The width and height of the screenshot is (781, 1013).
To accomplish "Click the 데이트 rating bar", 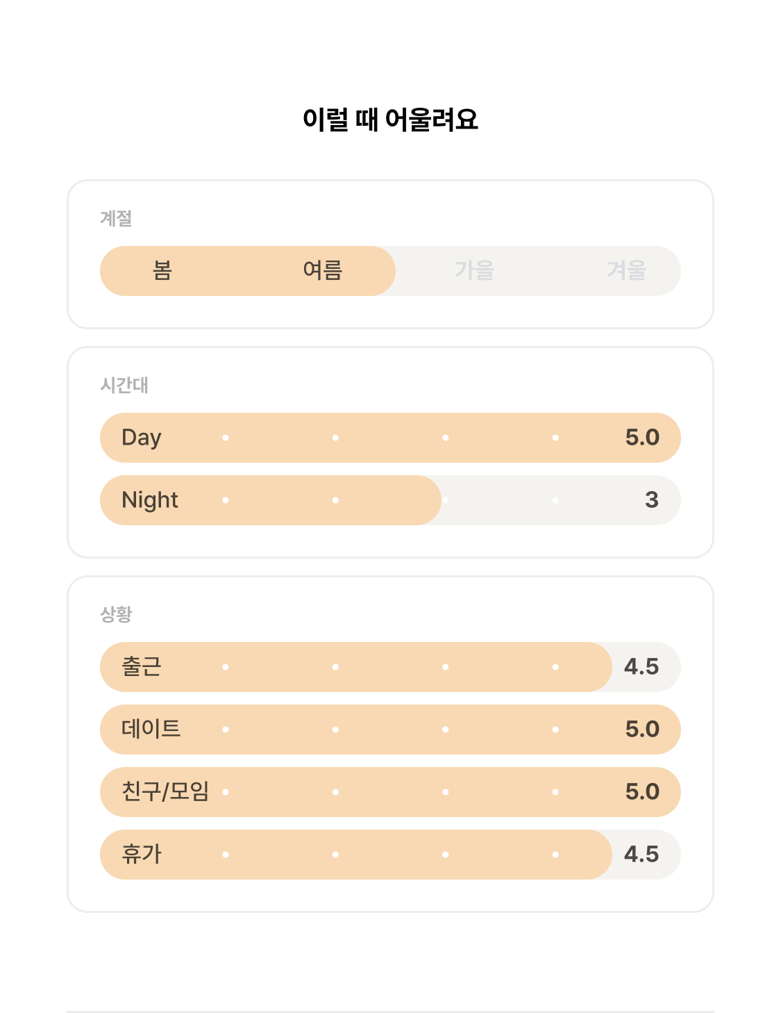I will 390,730.
